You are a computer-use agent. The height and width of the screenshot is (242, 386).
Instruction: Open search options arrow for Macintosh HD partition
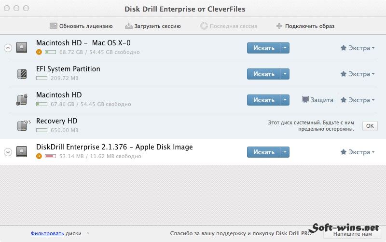[285, 100]
